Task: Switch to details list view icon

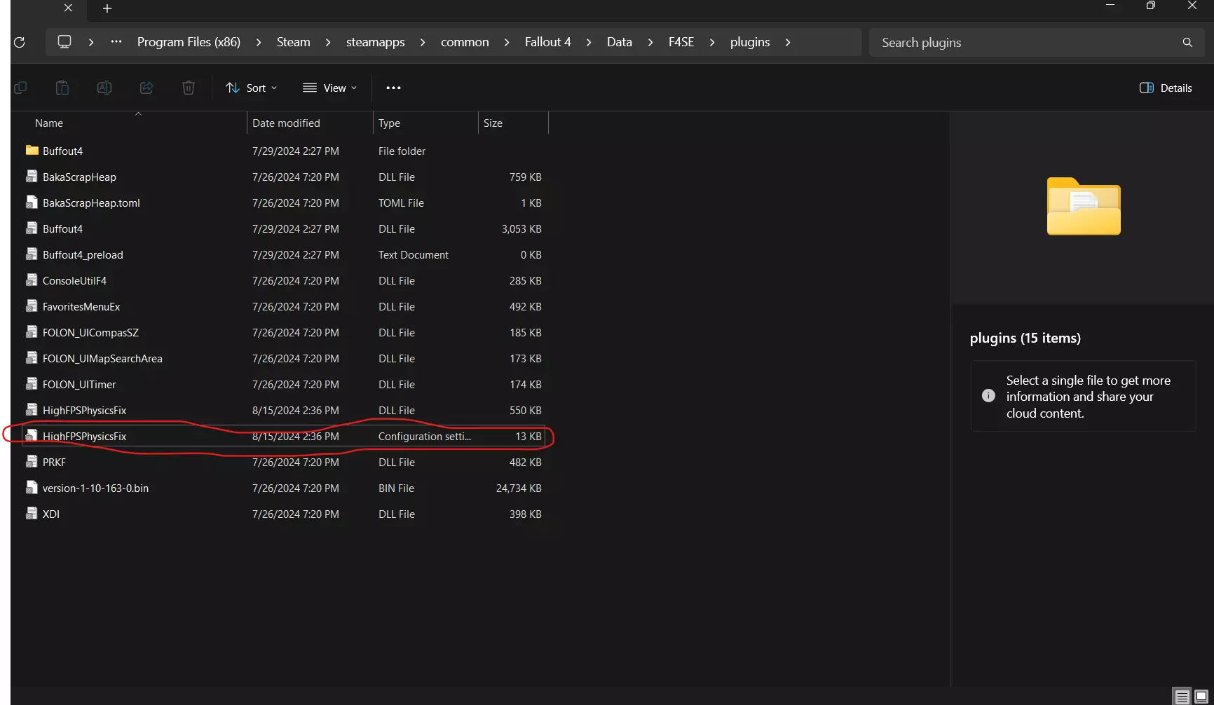Action: [x=1182, y=697]
